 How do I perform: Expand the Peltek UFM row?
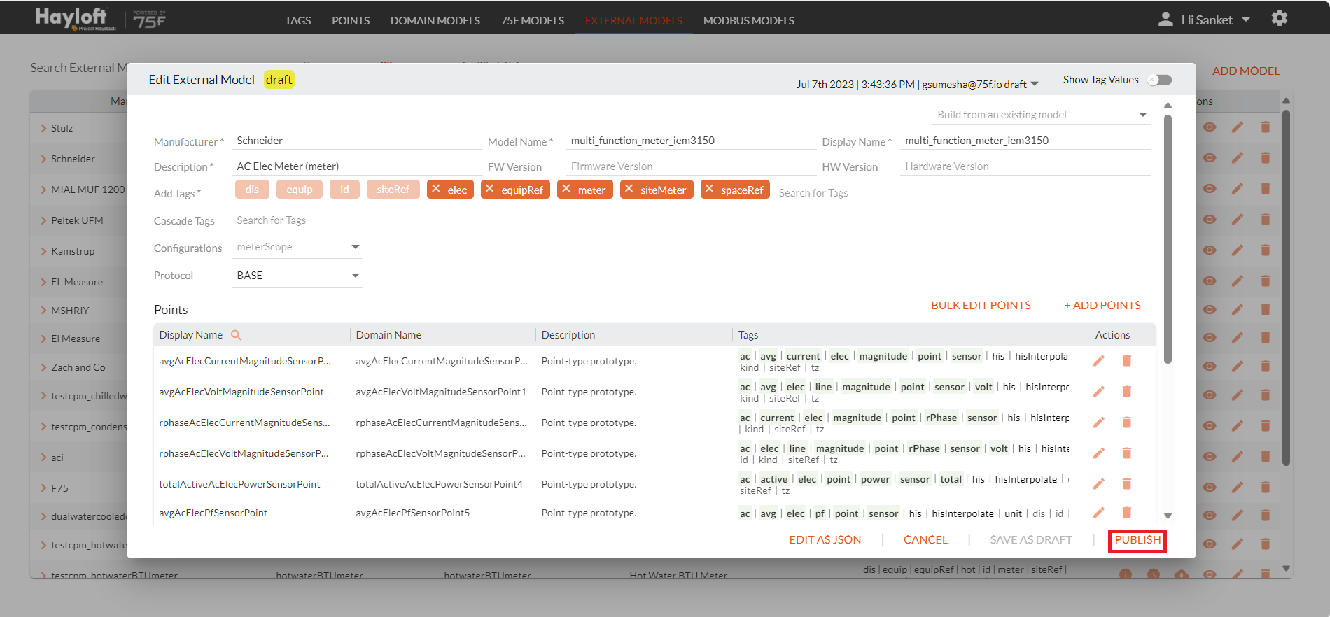tap(43, 220)
